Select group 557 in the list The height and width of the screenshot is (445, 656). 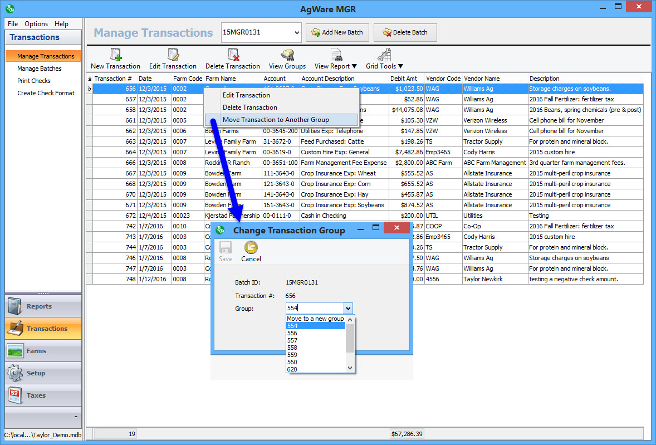292,340
